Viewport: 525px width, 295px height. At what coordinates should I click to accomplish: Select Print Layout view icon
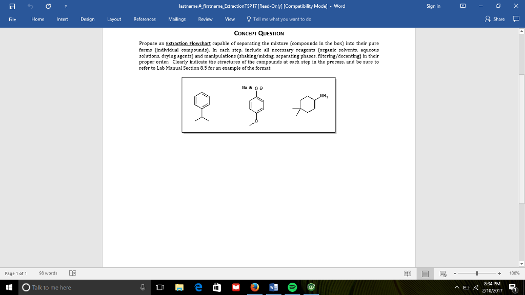(x=425, y=273)
